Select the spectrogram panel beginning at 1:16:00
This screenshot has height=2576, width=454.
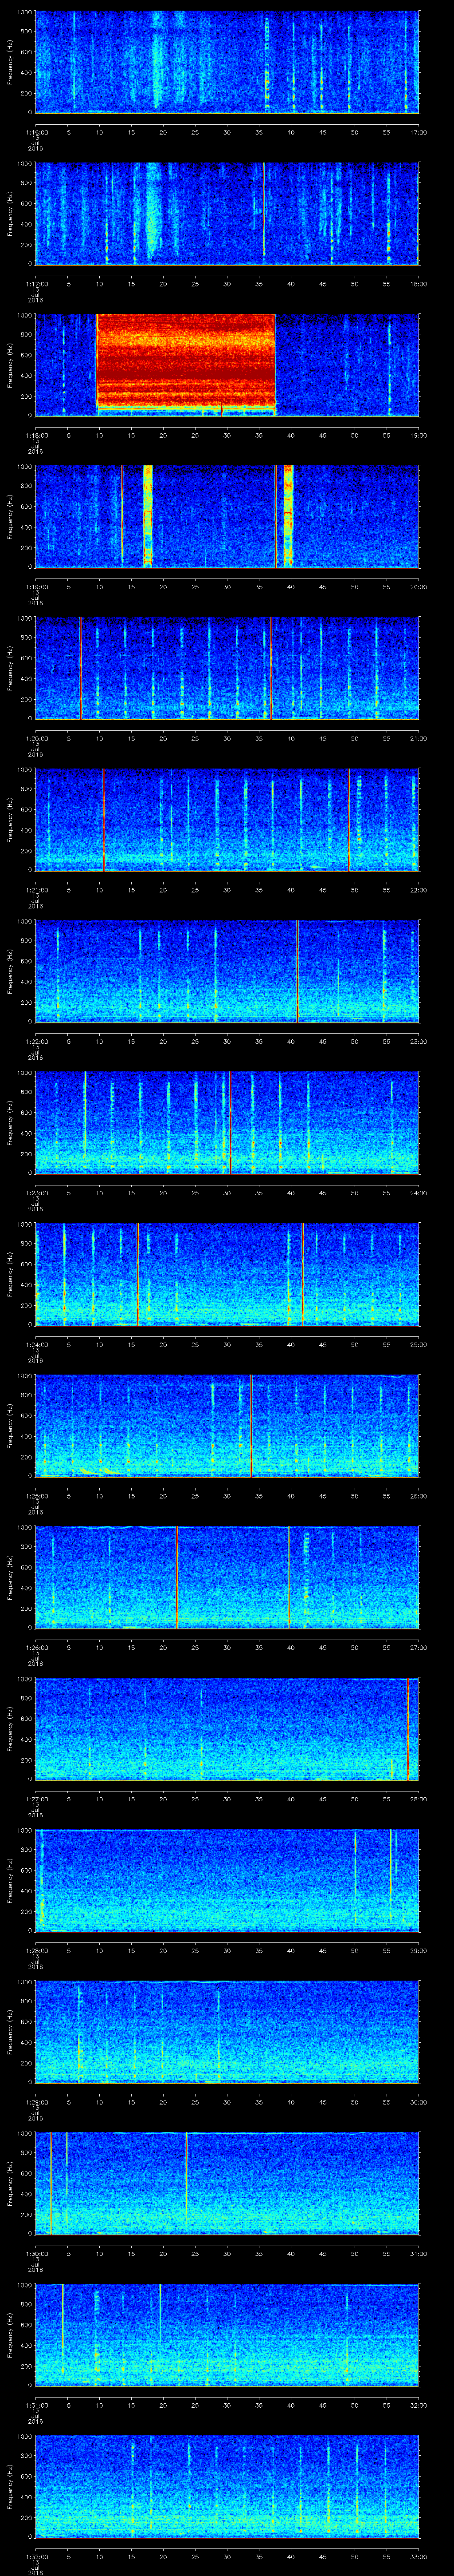227,62
